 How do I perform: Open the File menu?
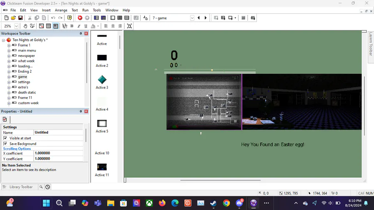tap(13, 10)
